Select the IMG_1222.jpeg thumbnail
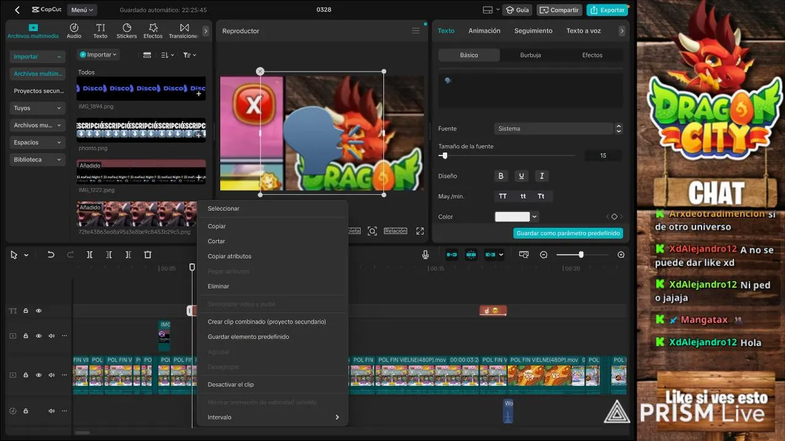Screen dimensions: 785x441 141,171
